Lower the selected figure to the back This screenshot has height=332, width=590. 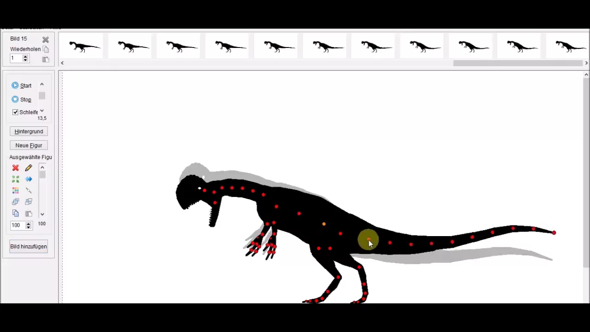(x=29, y=202)
